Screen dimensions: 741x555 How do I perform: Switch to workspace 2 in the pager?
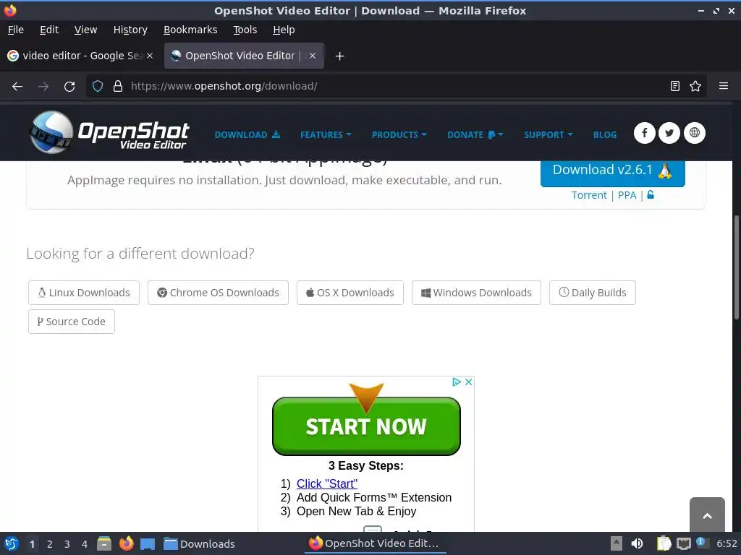tap(50, 544)
